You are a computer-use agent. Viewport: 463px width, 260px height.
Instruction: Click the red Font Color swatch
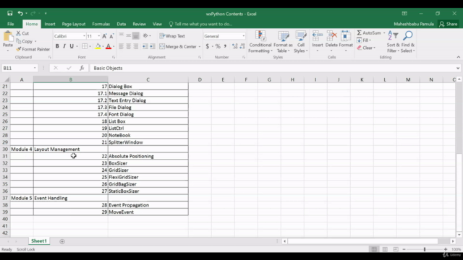coord(109,46)
